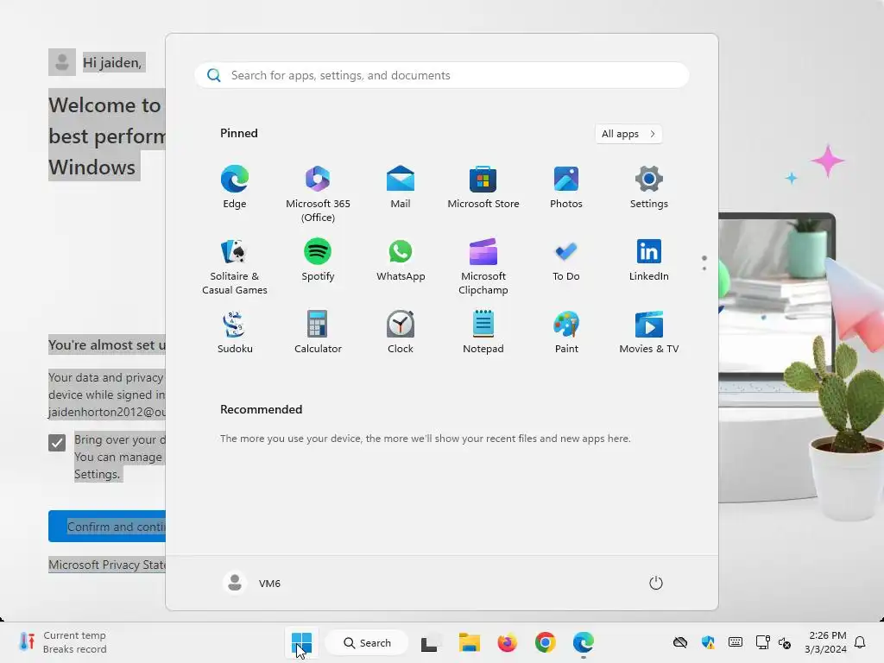Open the muted volume tray icon

coord(785,642)
